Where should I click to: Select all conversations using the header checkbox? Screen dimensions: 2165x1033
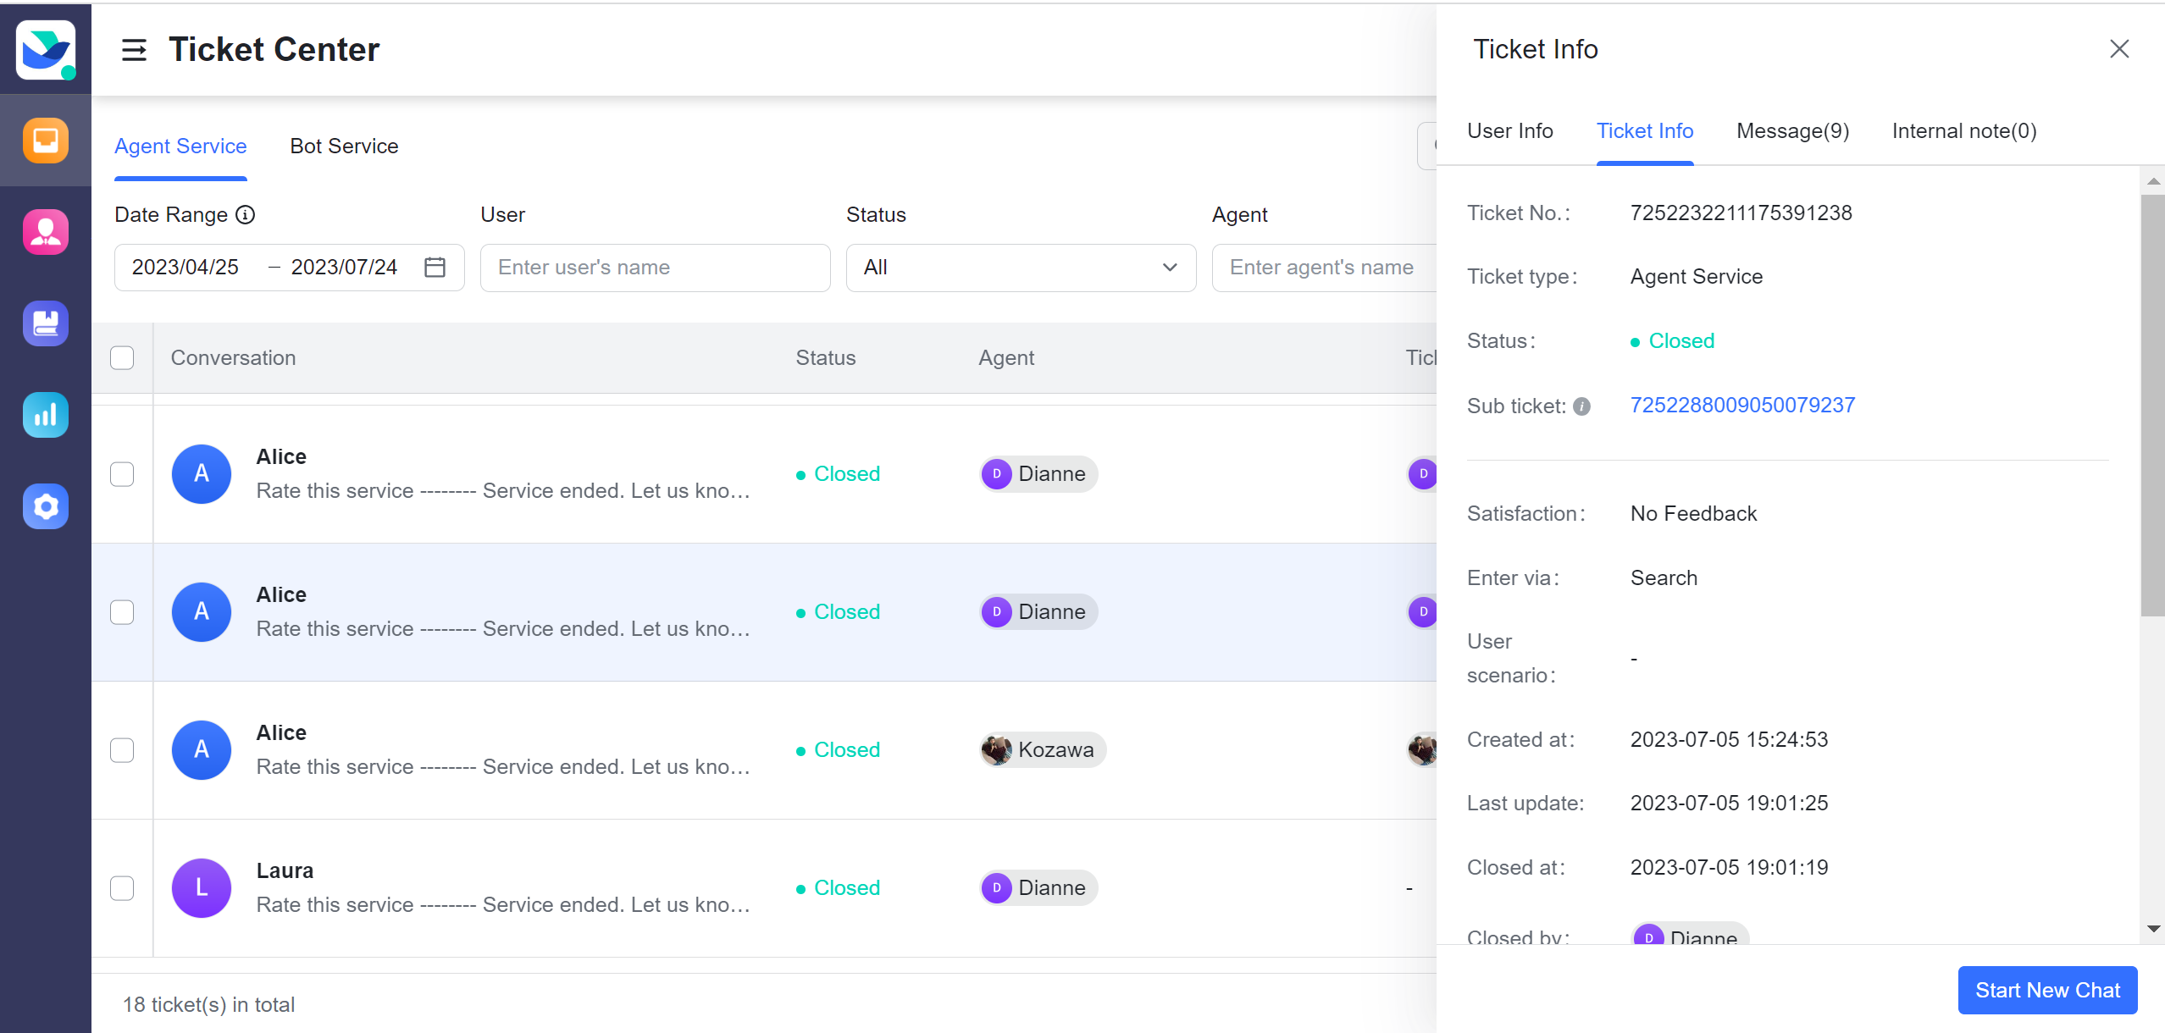[x=121, y=357]
